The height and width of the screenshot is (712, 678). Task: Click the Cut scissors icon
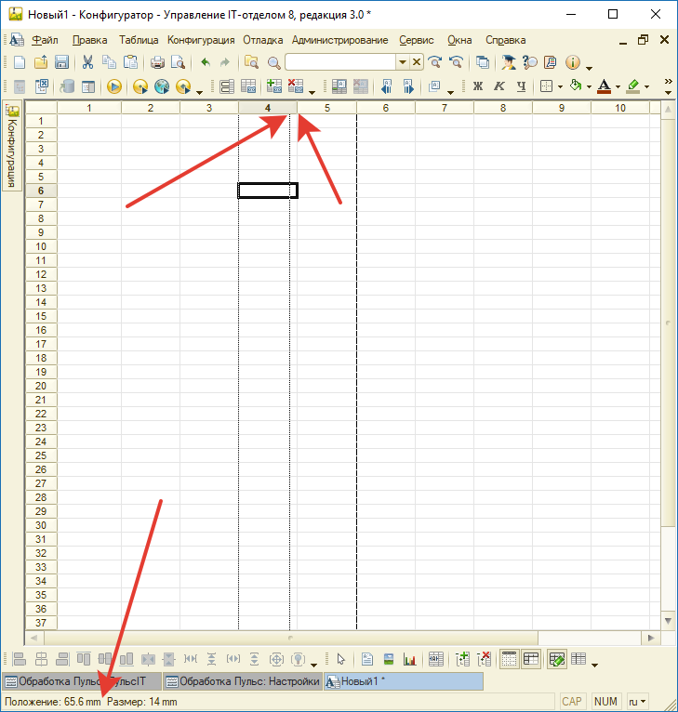click(87, 62)
